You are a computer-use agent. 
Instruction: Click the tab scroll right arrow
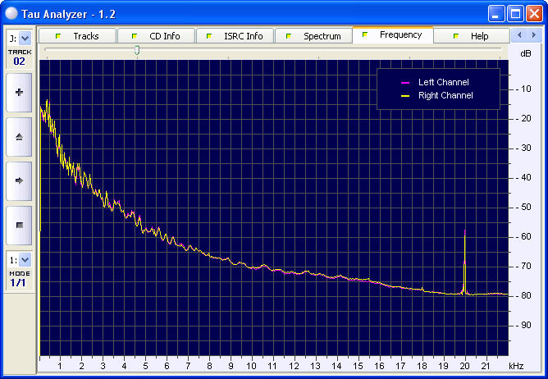534,35
